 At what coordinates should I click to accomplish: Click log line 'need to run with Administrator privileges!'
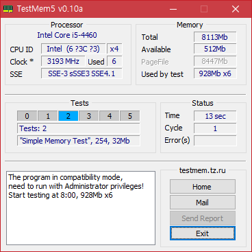76,186
